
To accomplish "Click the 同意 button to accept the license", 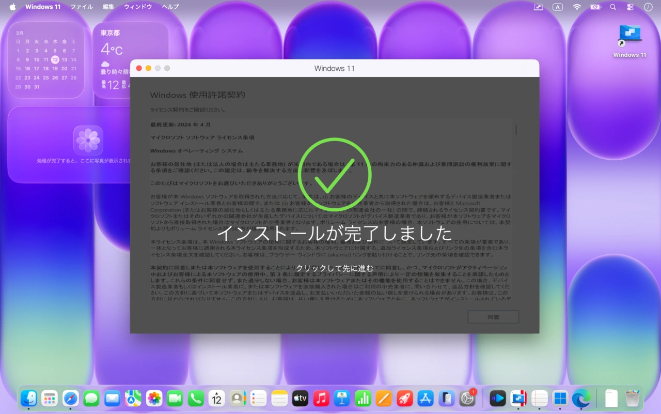I will [493, 317].
